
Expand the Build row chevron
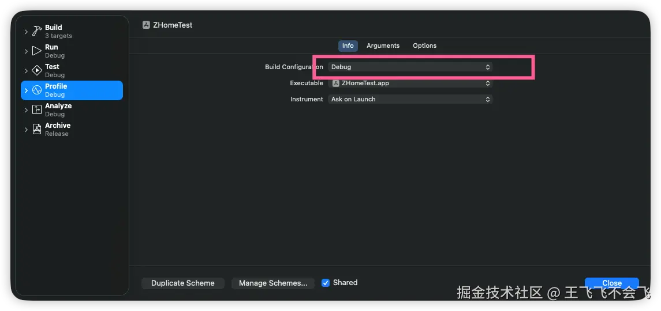tap(26, 32)
